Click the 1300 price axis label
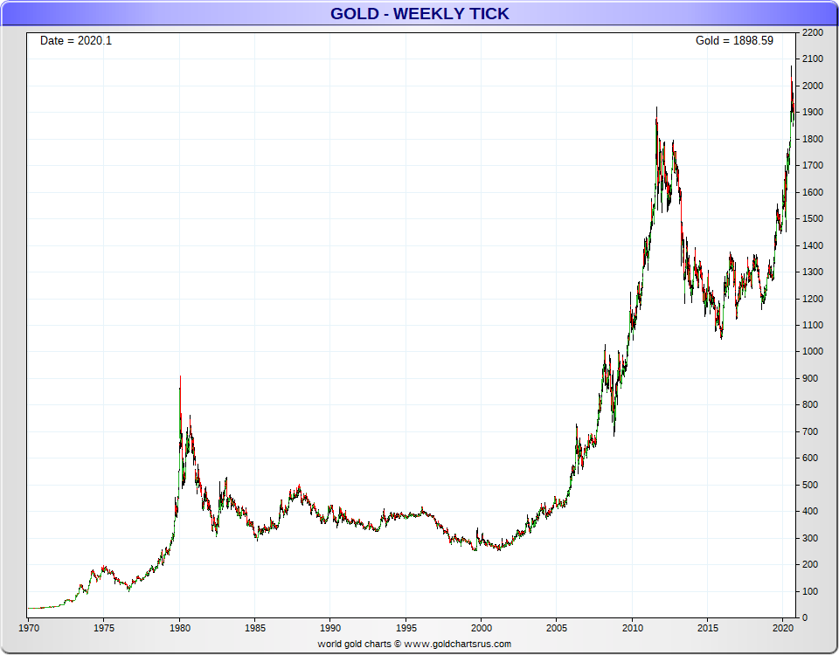 813,272
